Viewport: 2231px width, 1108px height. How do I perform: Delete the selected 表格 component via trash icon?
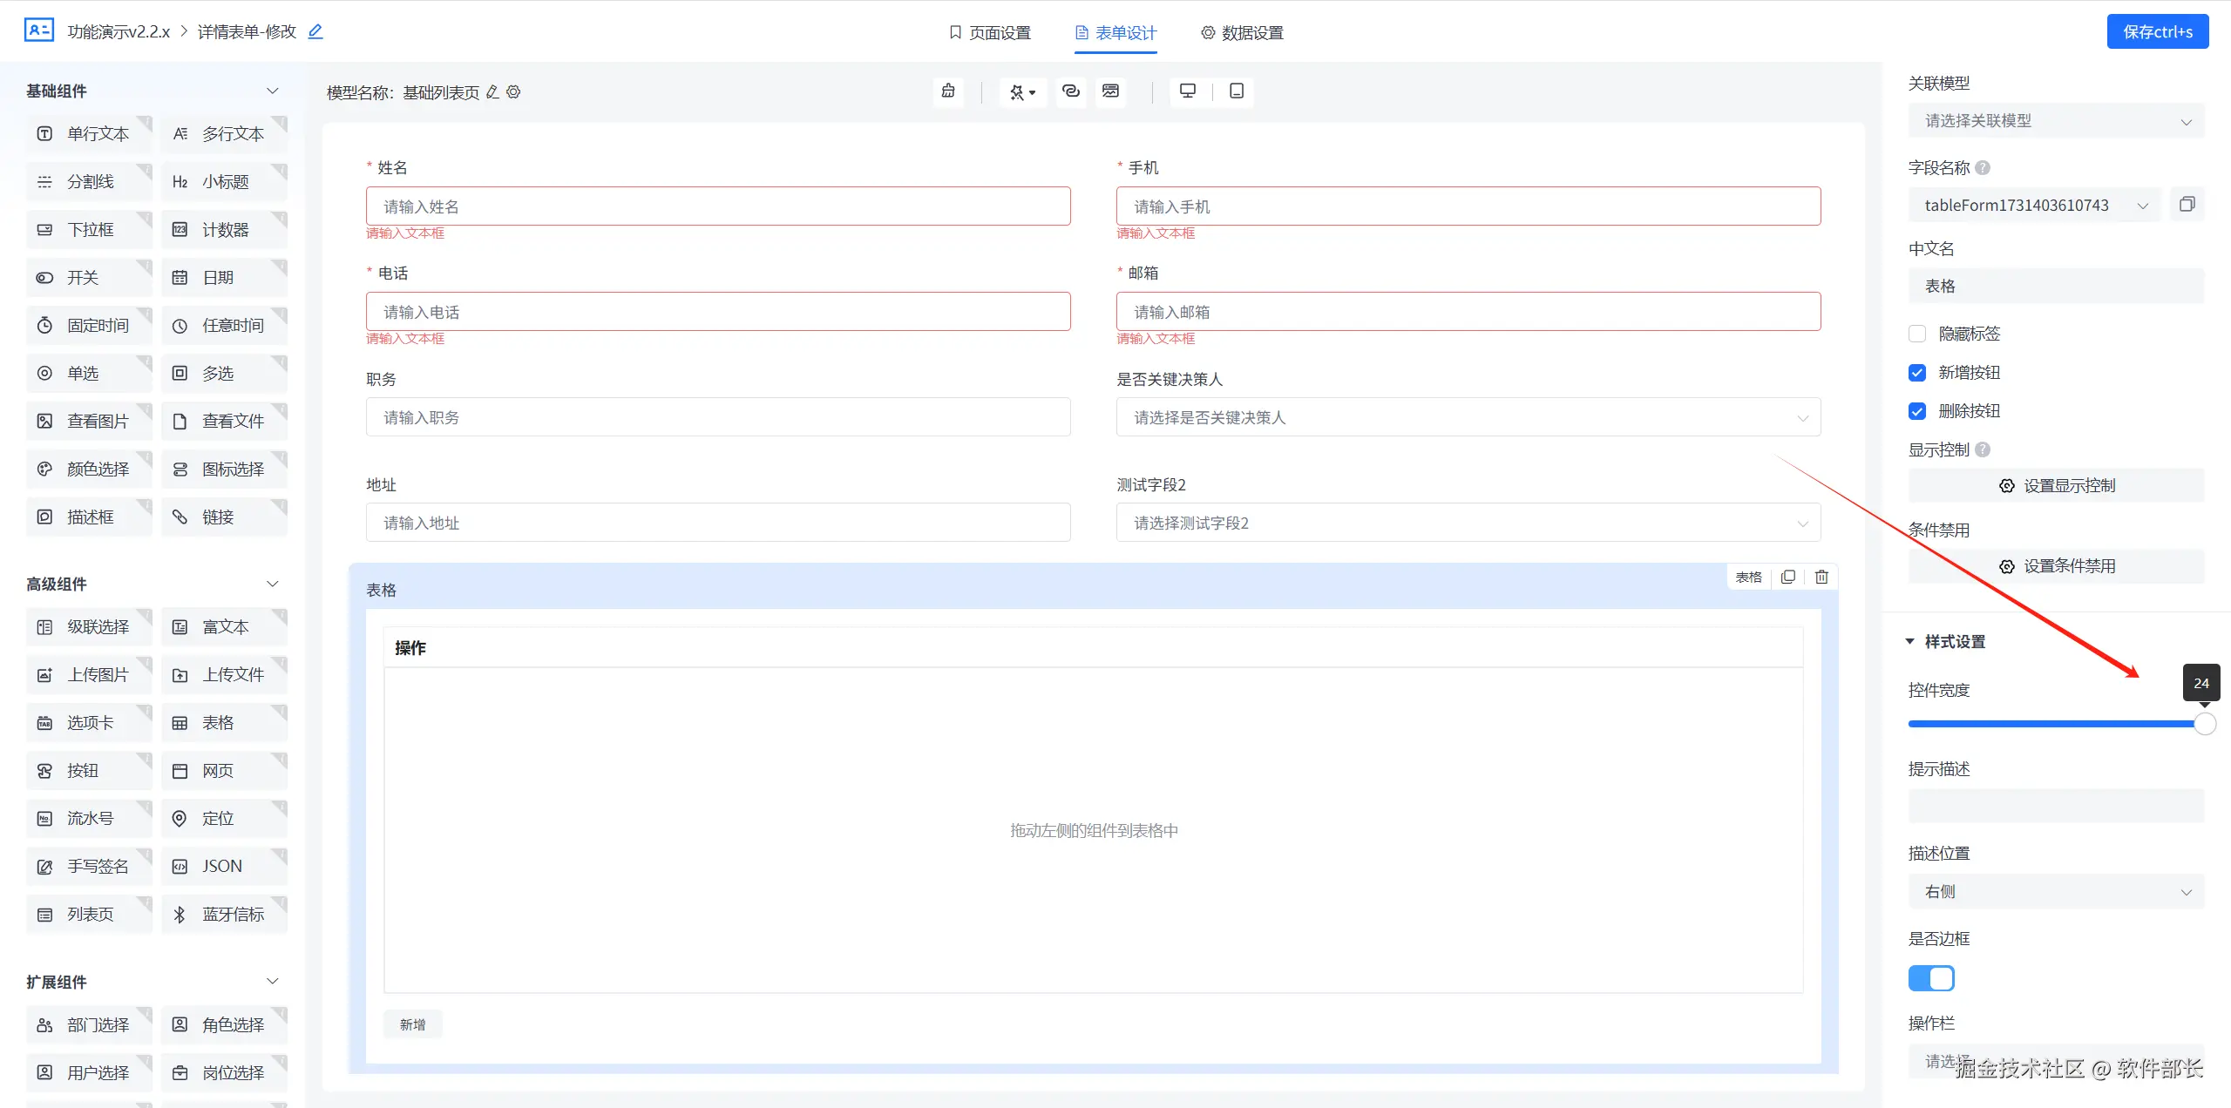pos(1821,577)
